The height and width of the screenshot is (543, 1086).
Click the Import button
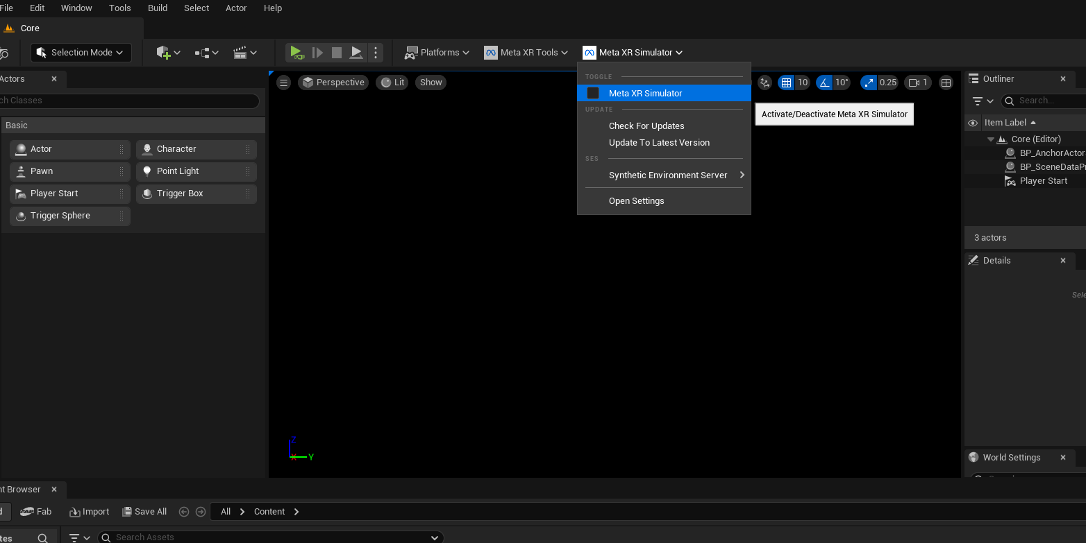[x=89, y=512]
